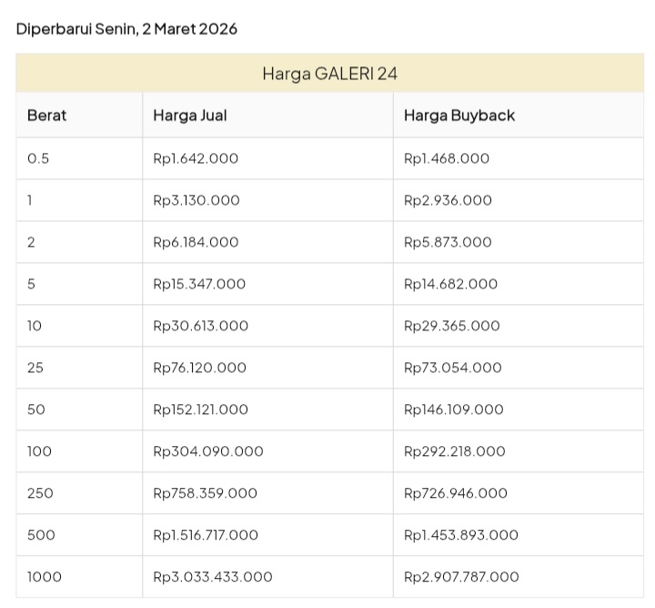Click the 250 gram weight cell
Screen dimensions: 655x608
point(41,493)
